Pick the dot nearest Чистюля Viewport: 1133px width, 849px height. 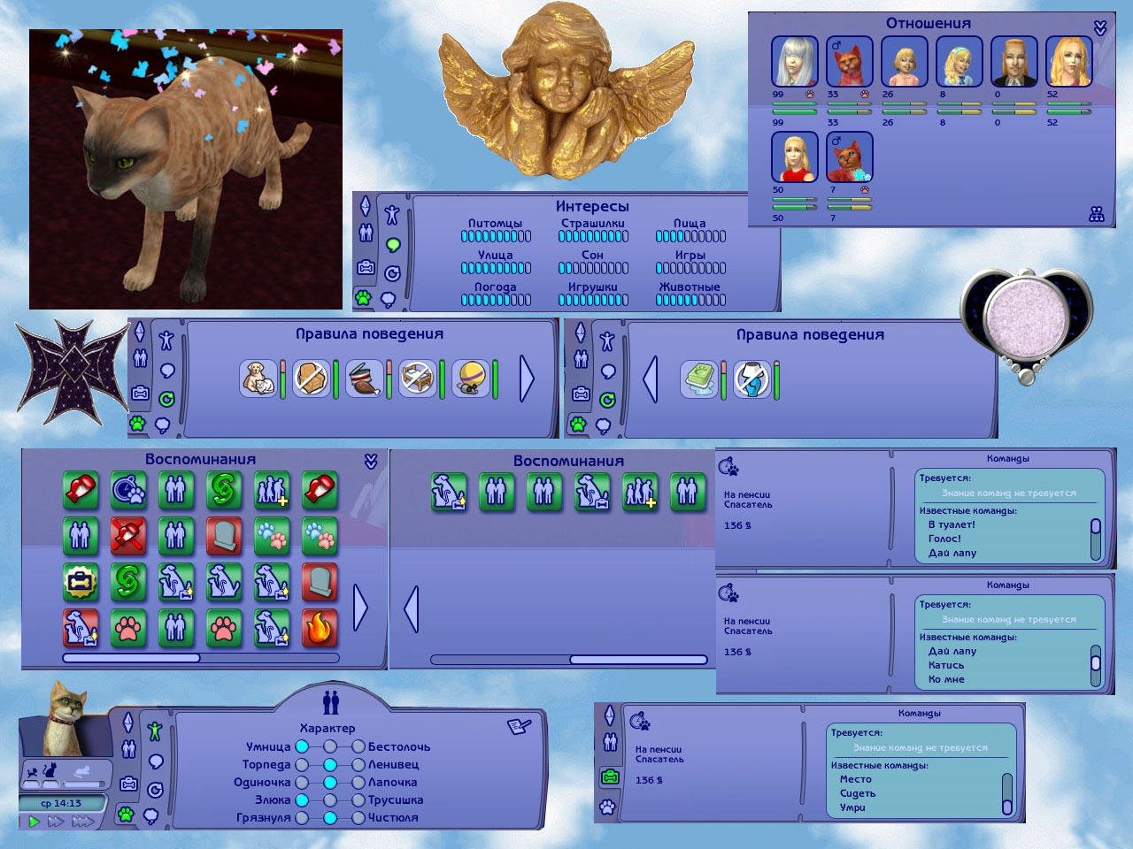[358, 817]
